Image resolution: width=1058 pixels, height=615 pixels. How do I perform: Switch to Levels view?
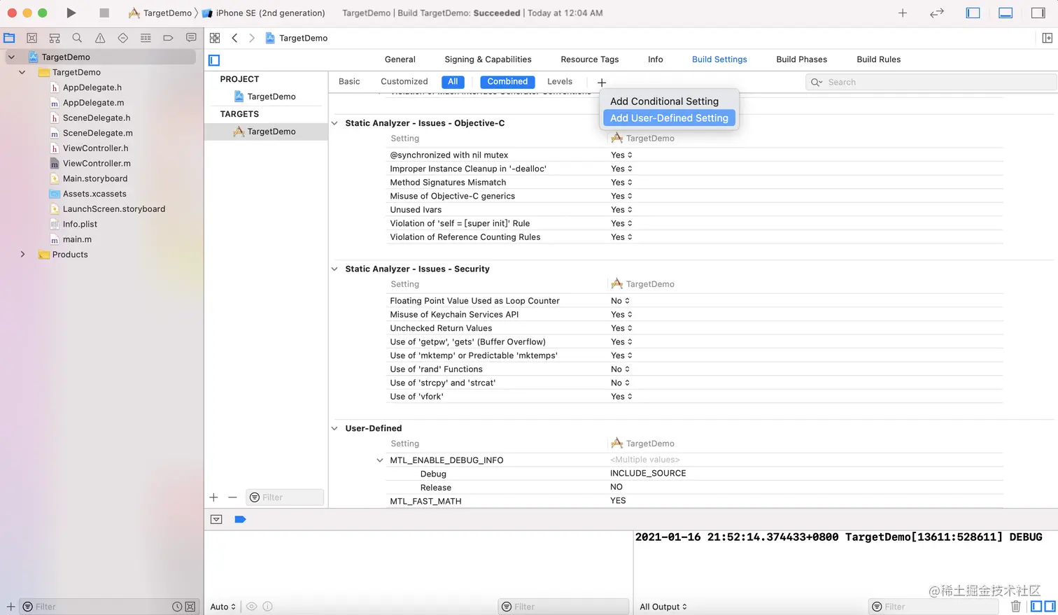[x=559, y=82]
